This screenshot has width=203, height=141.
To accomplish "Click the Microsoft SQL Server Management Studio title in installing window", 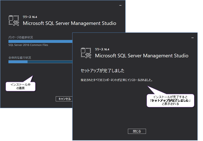I will [x=70, y=23].
